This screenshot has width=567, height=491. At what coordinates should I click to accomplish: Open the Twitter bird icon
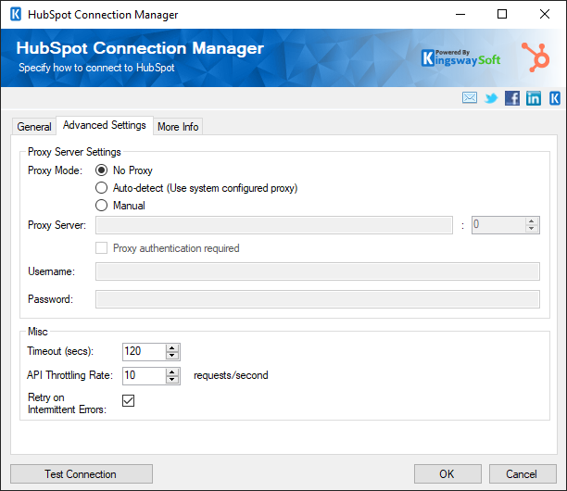491,98
